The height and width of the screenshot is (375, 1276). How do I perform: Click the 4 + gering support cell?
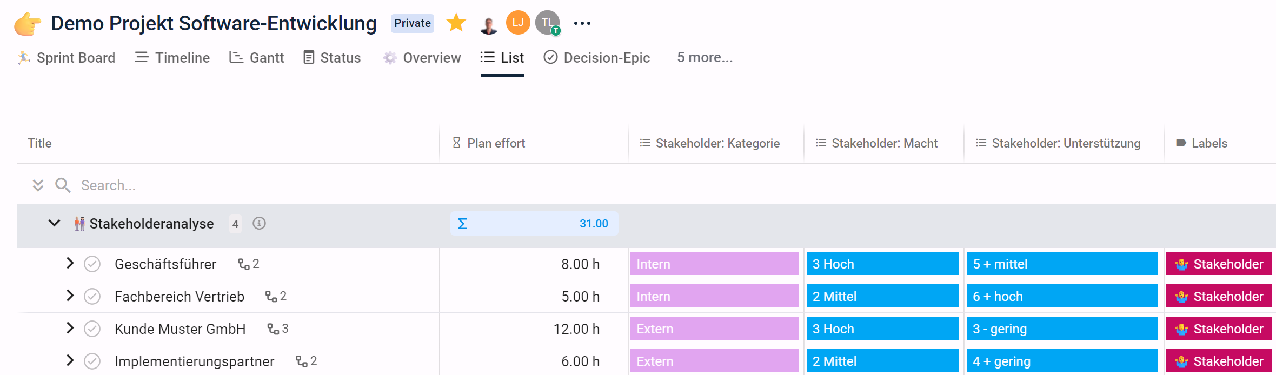pos(1062,361)
